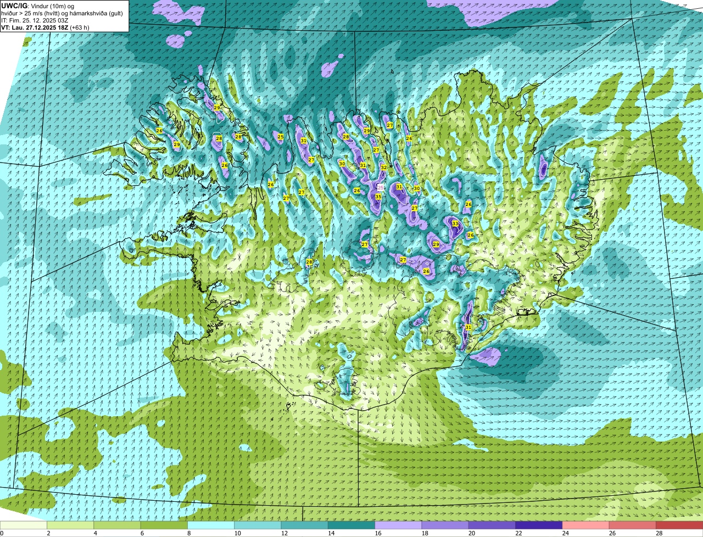Click the 16–18 m/s light purple legend segment
The image size is (703, 537).
[398, 525]
